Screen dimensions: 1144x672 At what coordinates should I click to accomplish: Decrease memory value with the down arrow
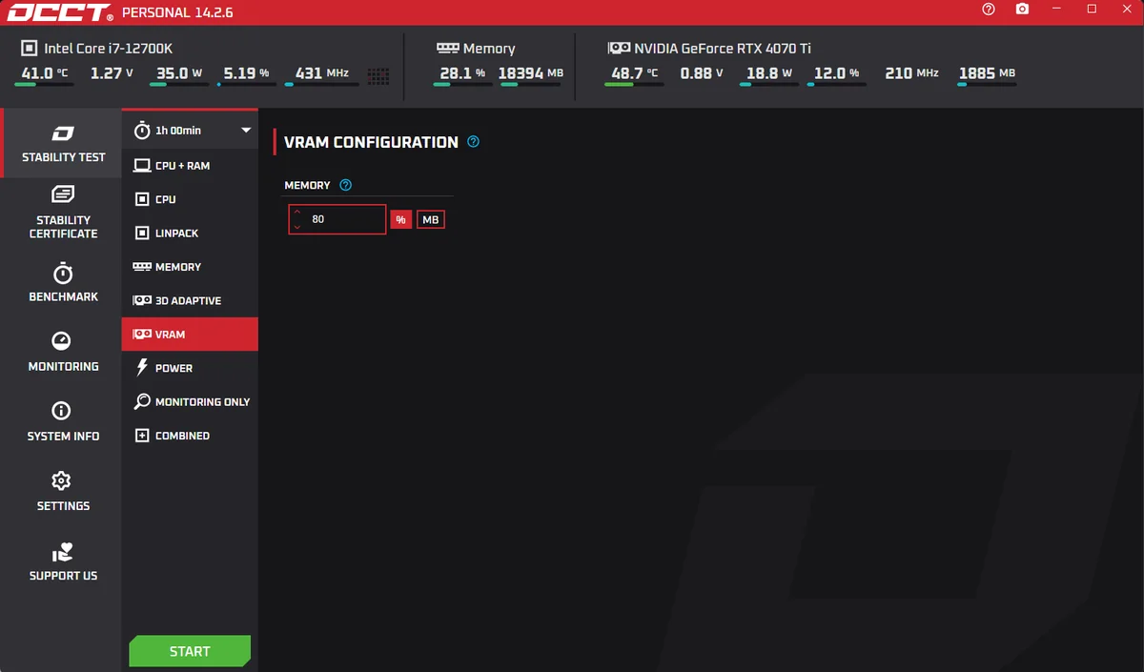coord(297,227)
